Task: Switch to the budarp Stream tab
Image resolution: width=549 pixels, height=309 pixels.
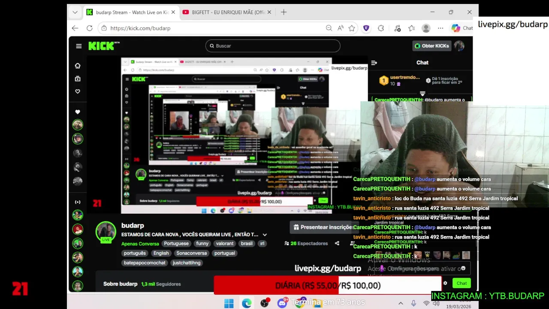Action: pos(131,12)
